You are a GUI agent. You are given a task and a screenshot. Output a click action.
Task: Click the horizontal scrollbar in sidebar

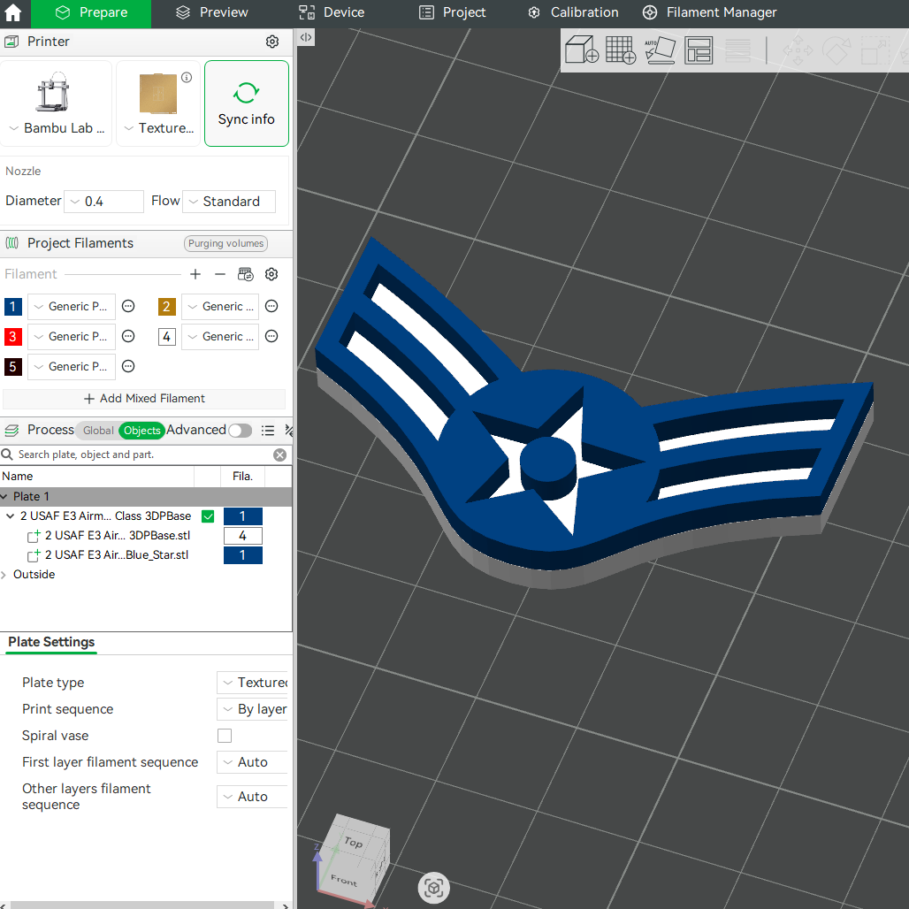coord(142,905)
